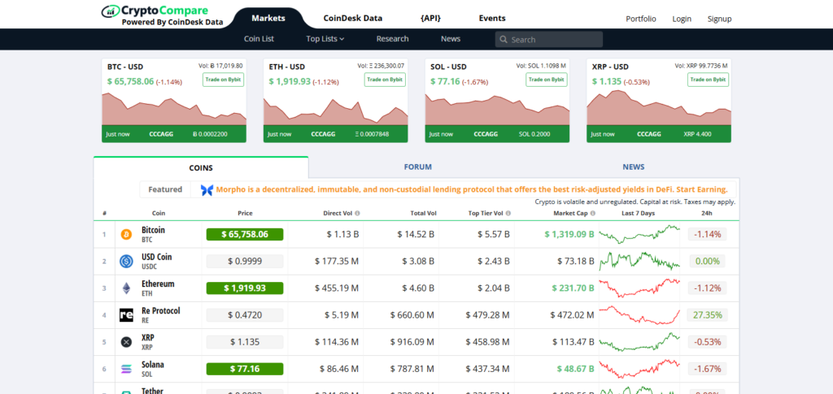
Task: Open the BTC - USD area chart
Action: [174, 109]
